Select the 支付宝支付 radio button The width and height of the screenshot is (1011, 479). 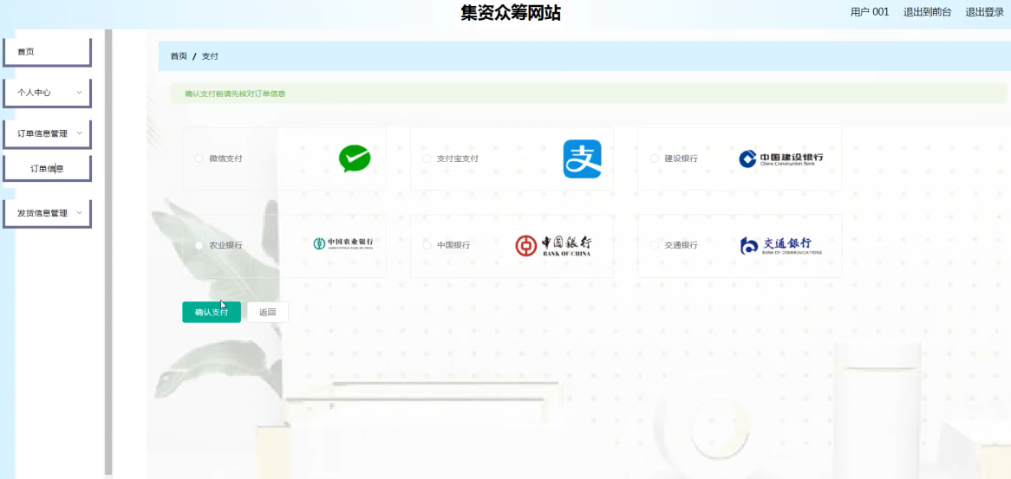click(427, 159)
